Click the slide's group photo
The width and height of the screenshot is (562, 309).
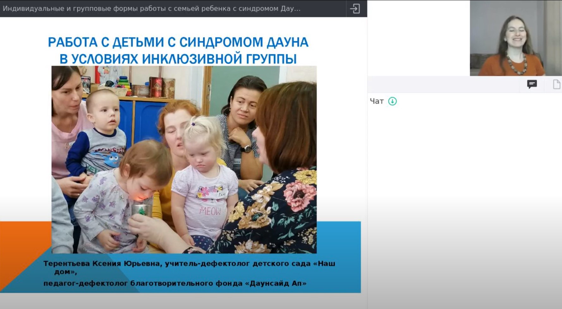point(184,159)
